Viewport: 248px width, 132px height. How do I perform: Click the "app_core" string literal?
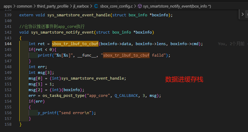point(98,96)
